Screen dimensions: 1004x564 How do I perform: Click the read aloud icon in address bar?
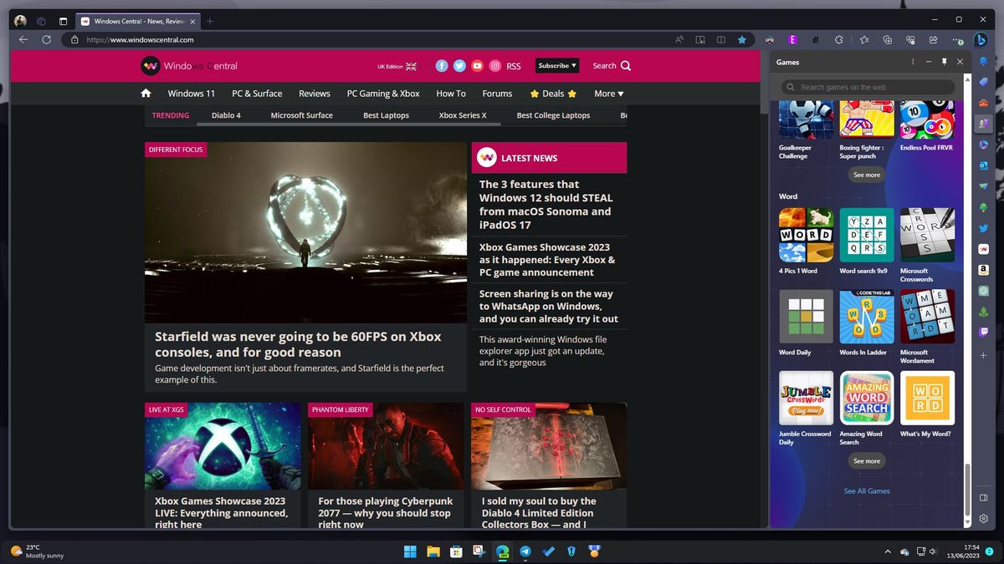(679, 39)
